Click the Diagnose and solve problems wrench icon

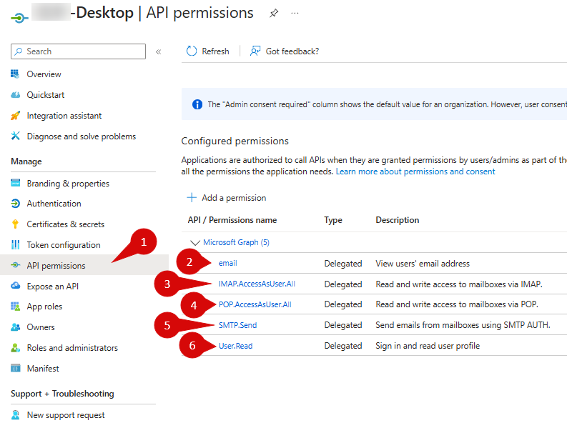(x=15, y=136)
